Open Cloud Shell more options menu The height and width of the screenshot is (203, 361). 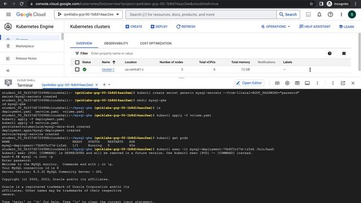tap(317, 83)
